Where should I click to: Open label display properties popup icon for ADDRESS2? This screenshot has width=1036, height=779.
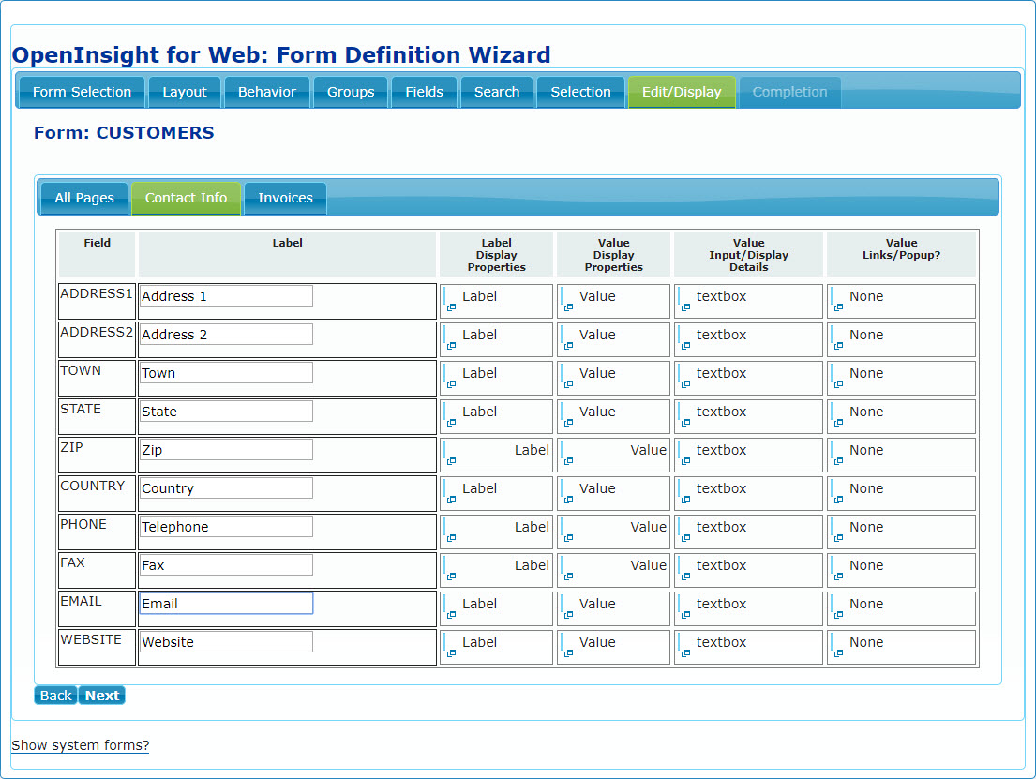(451, 346)
